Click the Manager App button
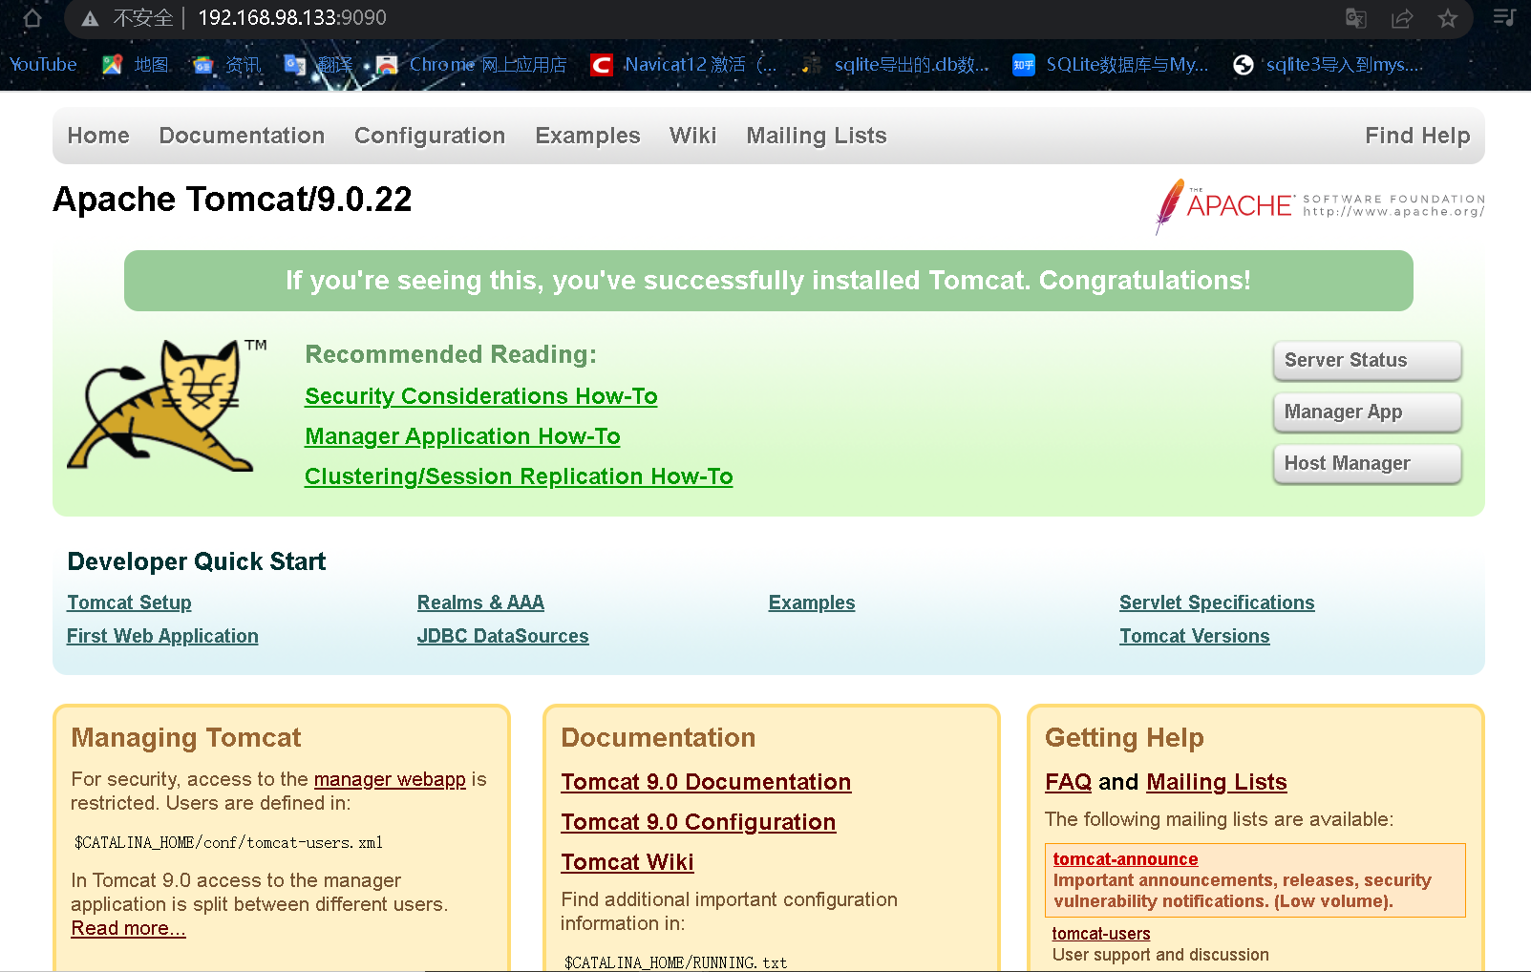Viewport: 1531px width, 972px height. pos(1368,412)
